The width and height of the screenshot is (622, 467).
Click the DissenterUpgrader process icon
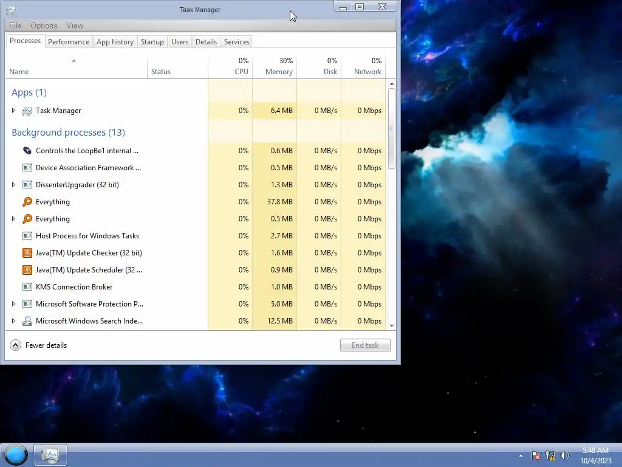pos(27,185)
